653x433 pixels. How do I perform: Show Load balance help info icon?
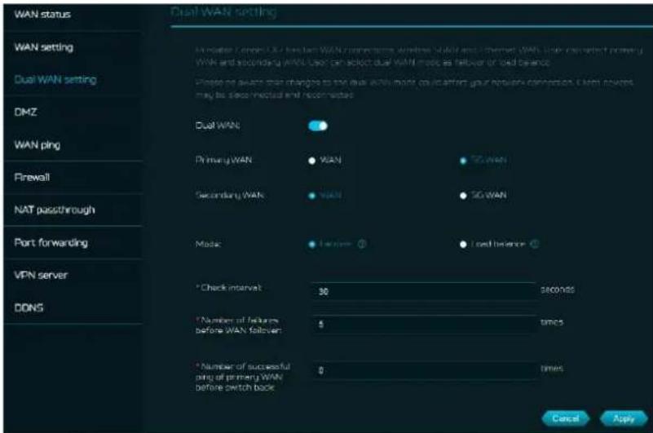[535, 244]
